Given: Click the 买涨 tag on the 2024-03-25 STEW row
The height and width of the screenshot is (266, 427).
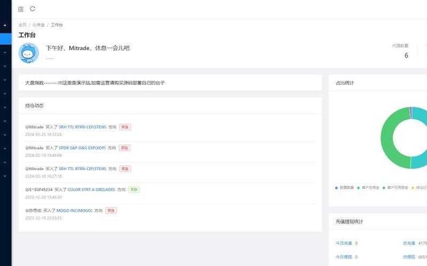Looking at the screenshot, I should point(125,127).
